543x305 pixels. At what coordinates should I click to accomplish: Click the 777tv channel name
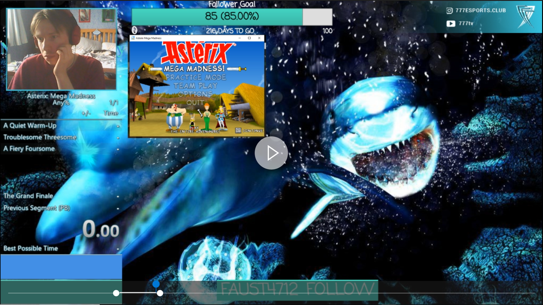pyautogui.click(x=466, y=24)
